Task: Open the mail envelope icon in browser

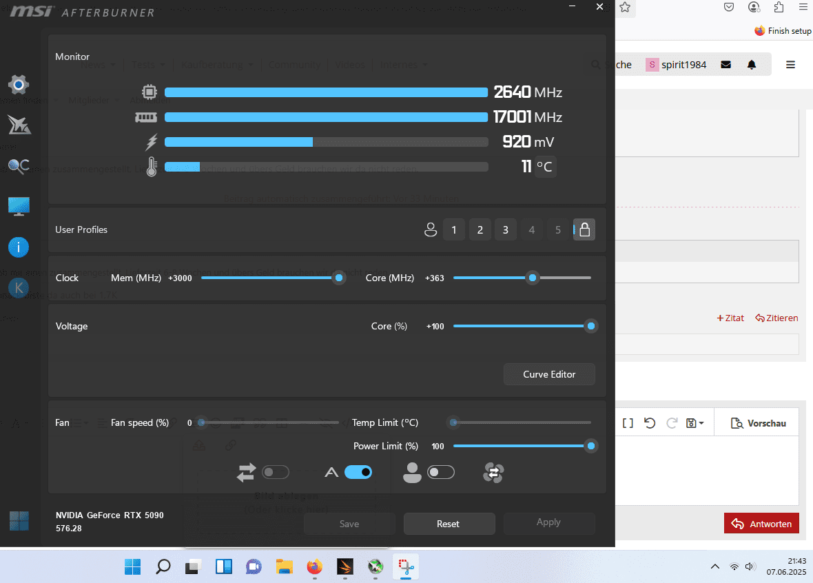Action: (x=726, y=65)
